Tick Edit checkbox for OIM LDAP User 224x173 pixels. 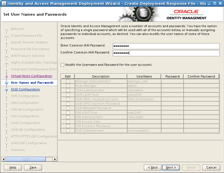pyautogui.click(x=68, y=113)
